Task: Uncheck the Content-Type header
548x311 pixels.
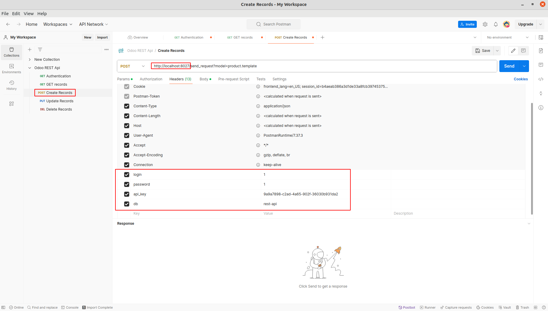Action: click(127, 106)
